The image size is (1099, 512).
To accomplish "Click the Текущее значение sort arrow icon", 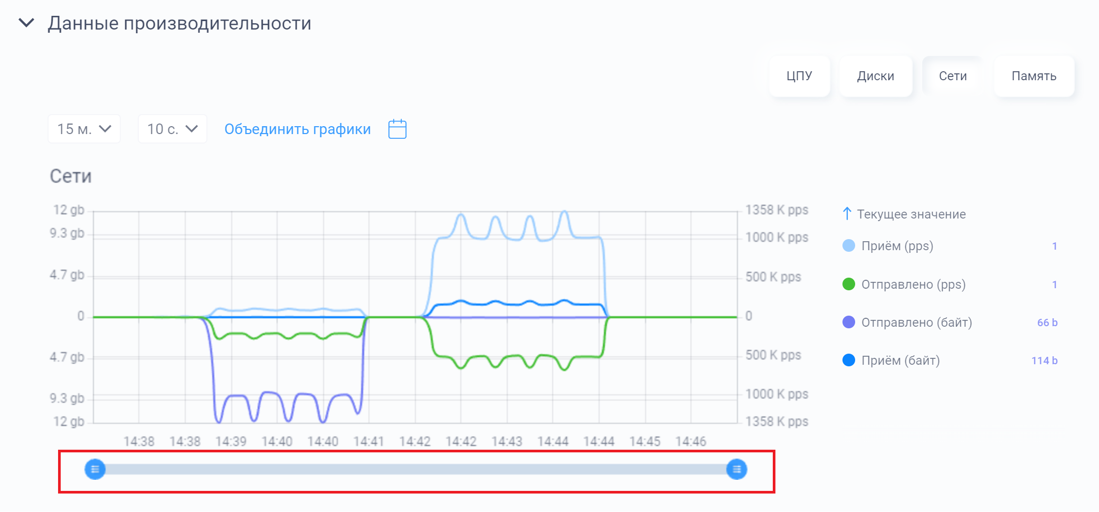I will [847, 214].
